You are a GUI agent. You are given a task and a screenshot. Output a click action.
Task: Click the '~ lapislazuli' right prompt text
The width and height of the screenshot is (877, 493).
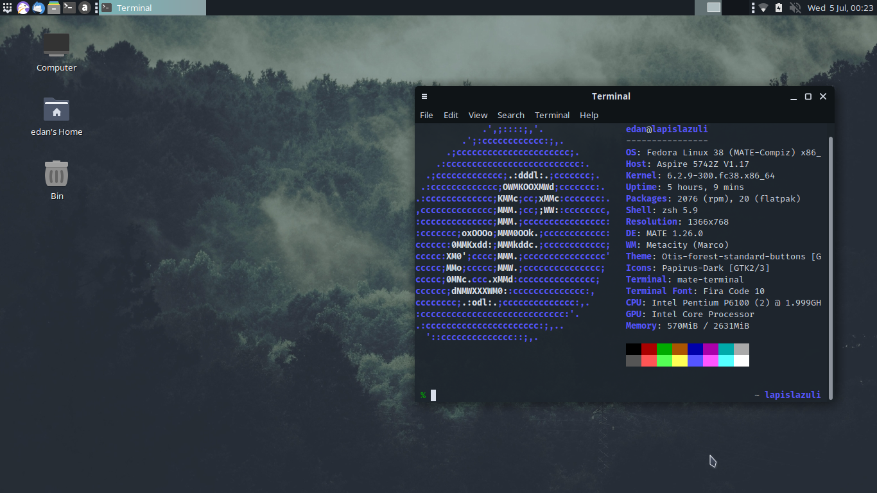[x=788, y=395]
